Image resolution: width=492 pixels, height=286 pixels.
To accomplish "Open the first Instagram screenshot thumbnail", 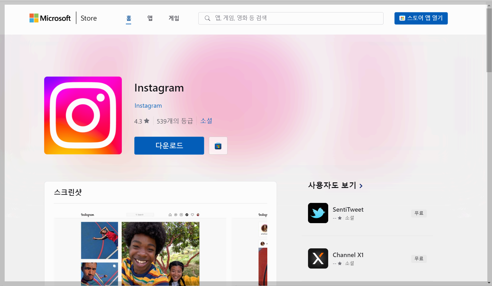I will pos(140,248).
